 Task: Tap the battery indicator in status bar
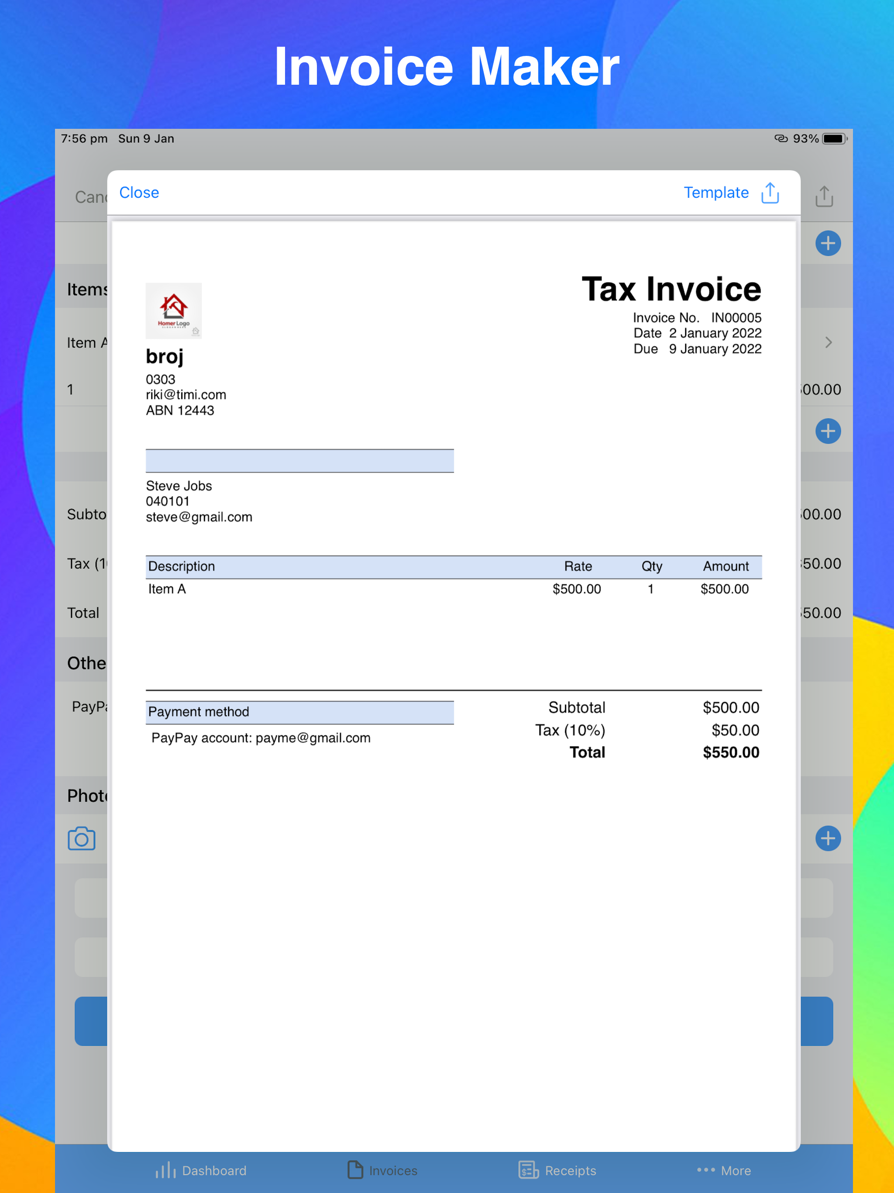coord(834,138)
